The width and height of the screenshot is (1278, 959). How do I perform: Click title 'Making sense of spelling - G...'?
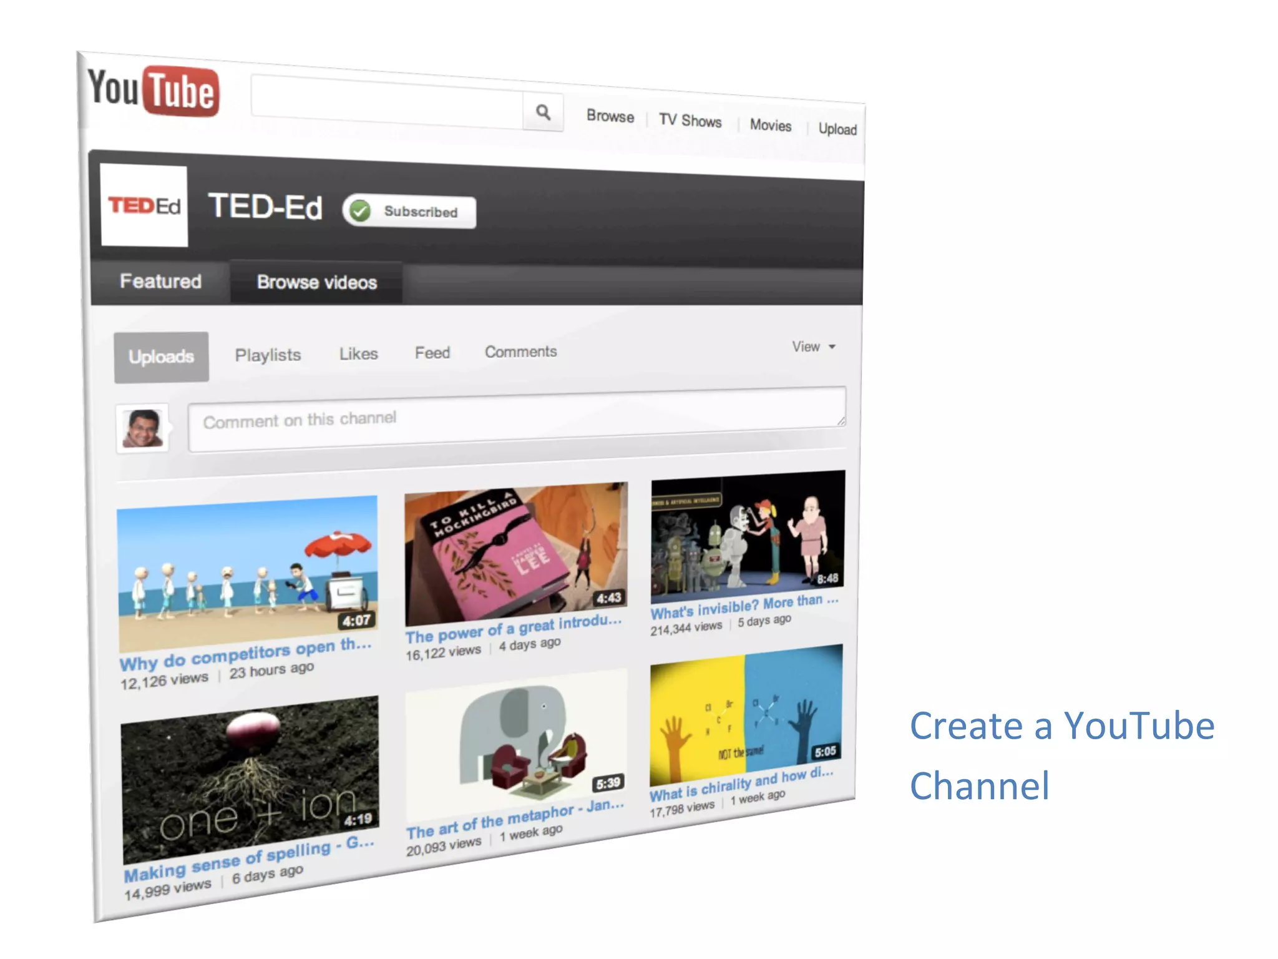[249, 860]
